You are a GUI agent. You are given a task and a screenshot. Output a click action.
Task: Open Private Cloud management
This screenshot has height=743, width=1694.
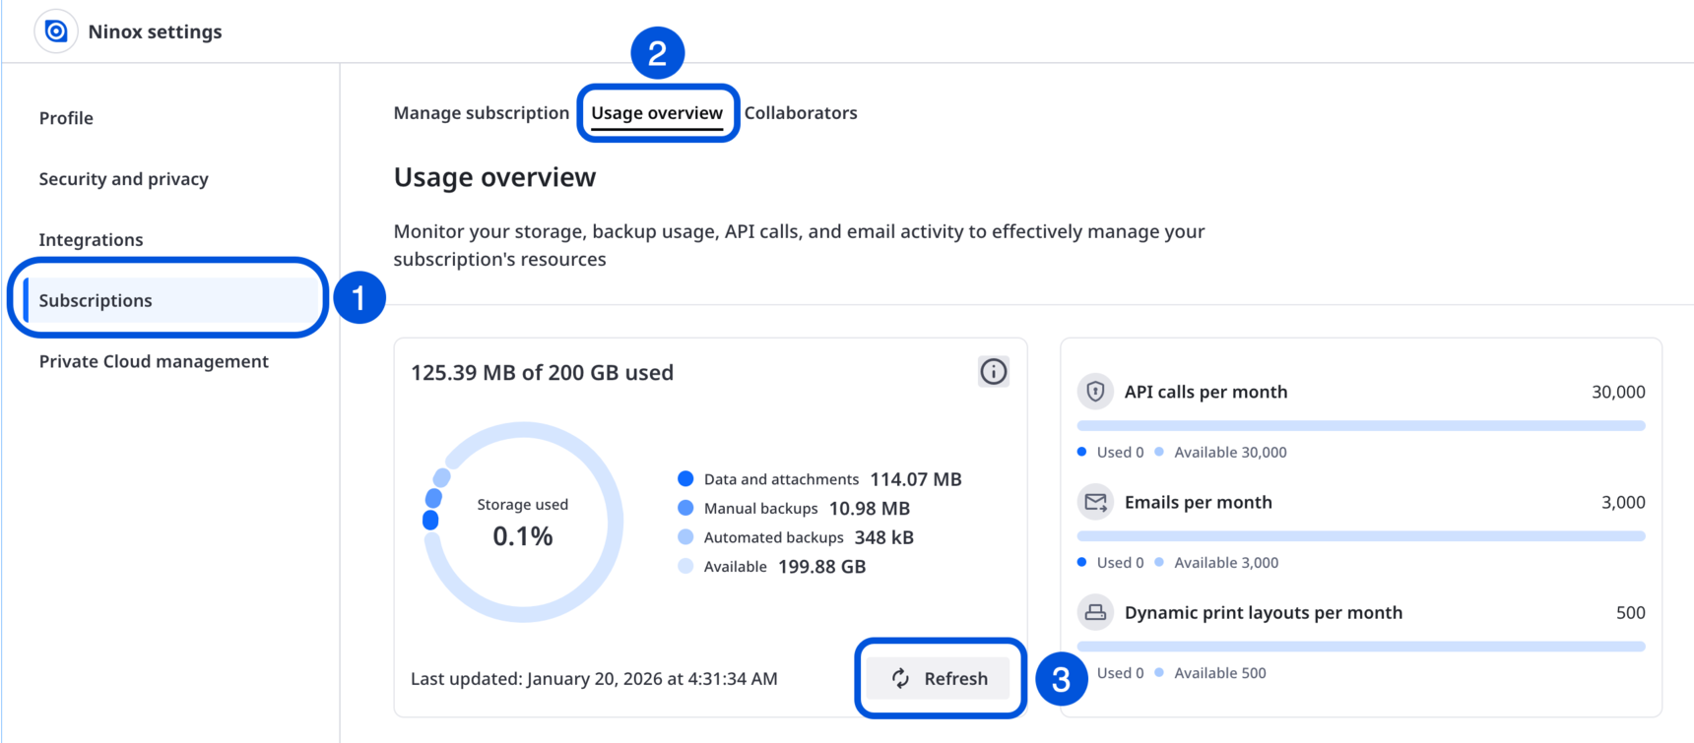[154, 361]
